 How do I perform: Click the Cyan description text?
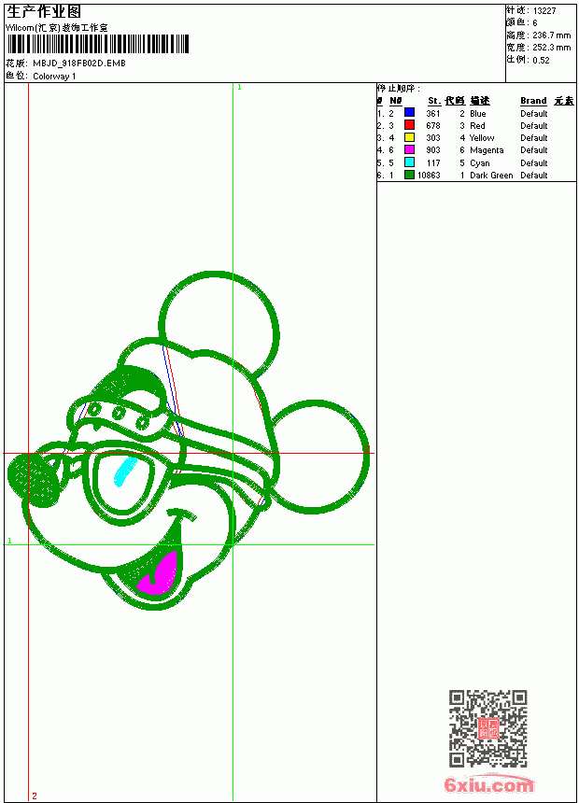coord(480,162)
